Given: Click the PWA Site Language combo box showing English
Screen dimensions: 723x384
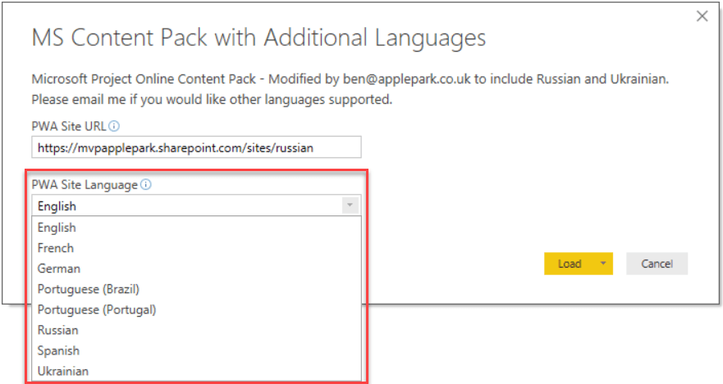Looking at the screenshot, I should [x=196, y=206].
